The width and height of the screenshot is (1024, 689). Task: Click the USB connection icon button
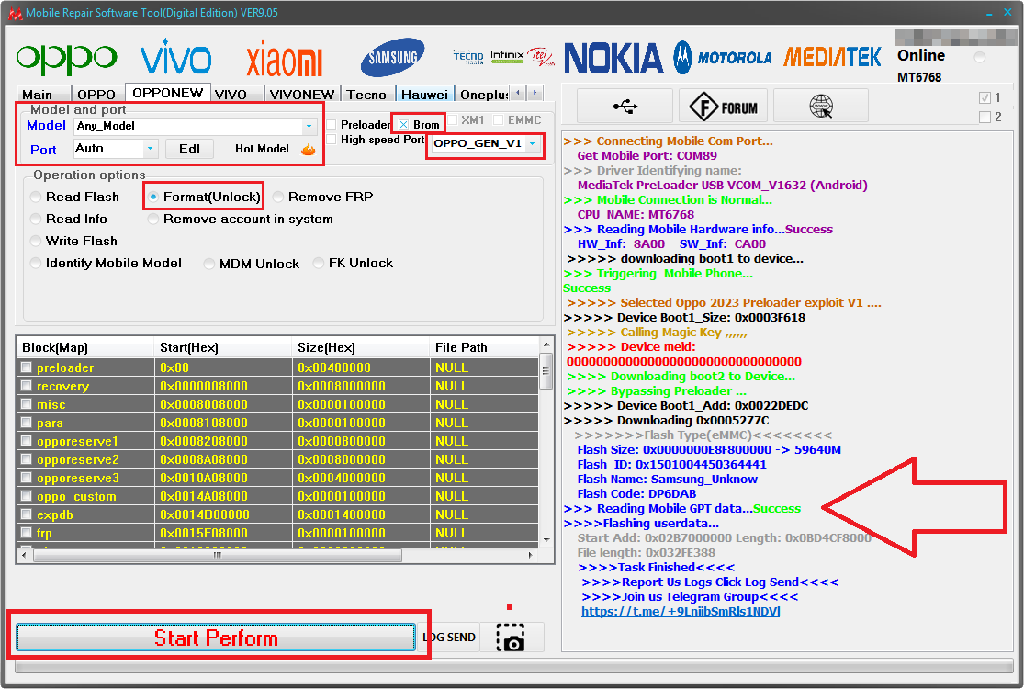tap(625, 106)
